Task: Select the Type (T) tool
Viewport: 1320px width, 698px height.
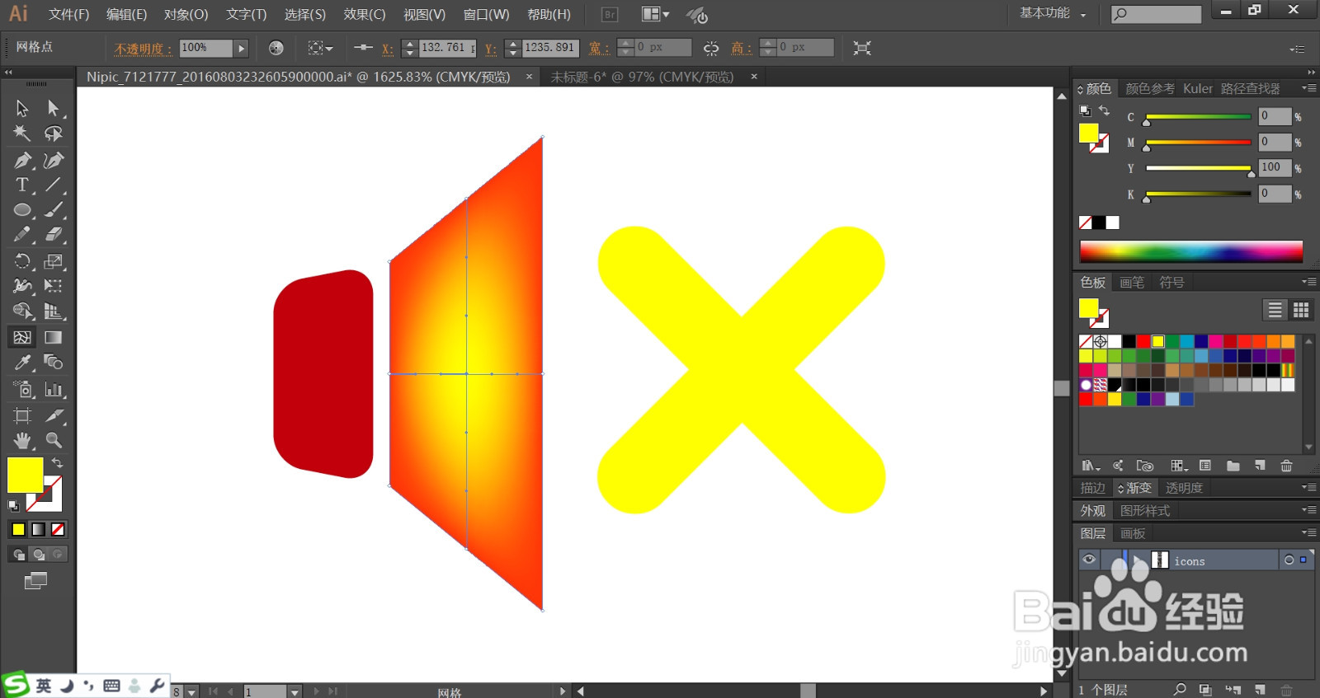Action: [x=22, y=185]
